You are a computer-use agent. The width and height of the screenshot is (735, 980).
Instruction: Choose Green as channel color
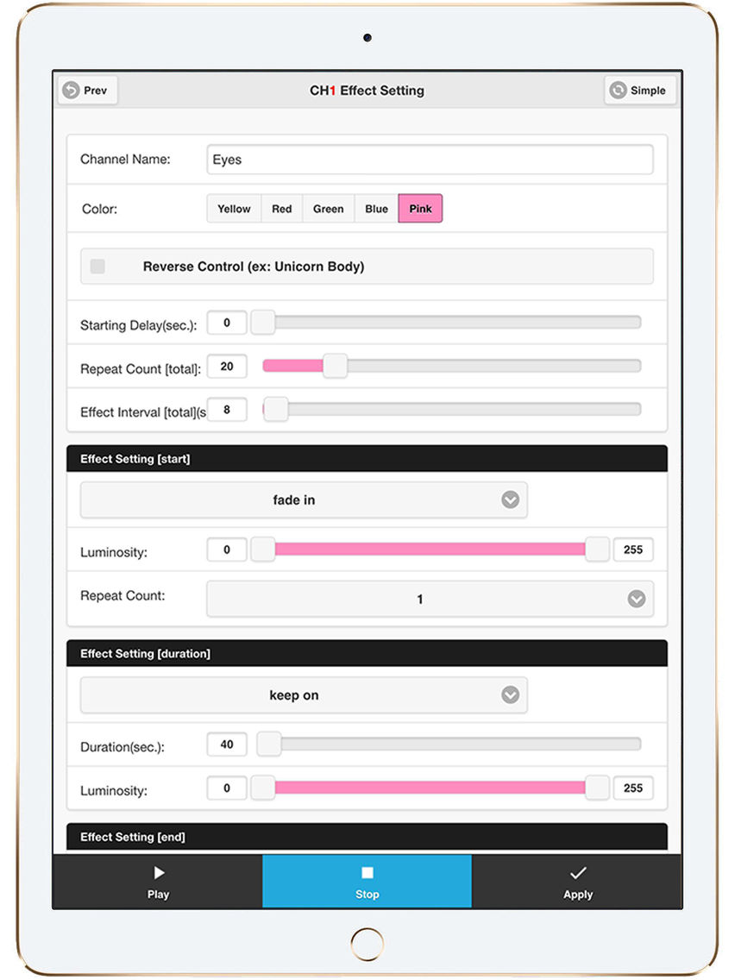328,209
